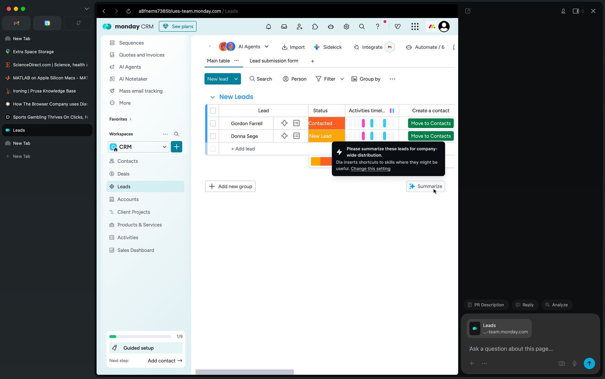Click the Import toolbar button
This screenshot has width=605, height=379.
tap(293, 47)
